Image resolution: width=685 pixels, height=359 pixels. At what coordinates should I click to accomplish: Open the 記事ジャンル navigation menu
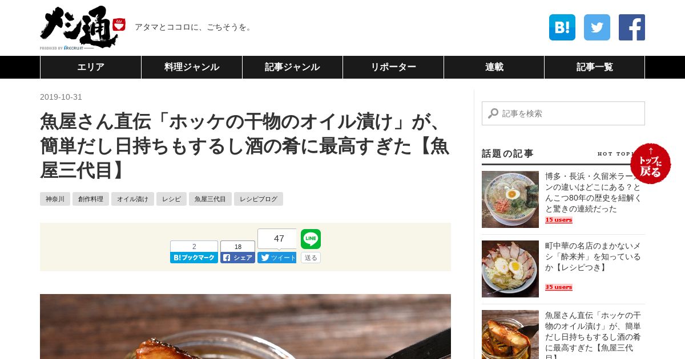coord(292,67)
